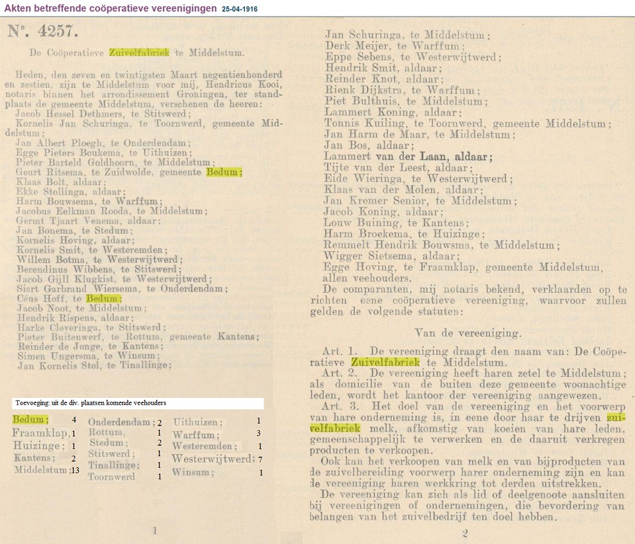Image resolution: width=635 pixels, height=544 pixels.
Task: Click 'Berendinus Wibbens, te Stitswerd'
Action: (x=99, y=269)
